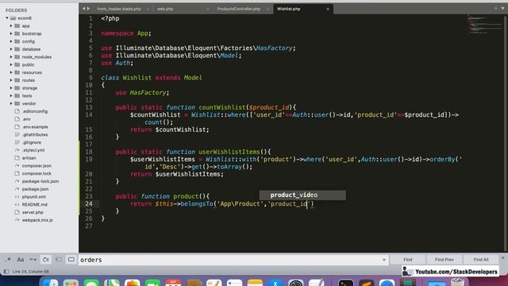The height and width of the screenshot is (286, 508).
Task: Close the Wishlist.php tab
Action: pos(328,9)
